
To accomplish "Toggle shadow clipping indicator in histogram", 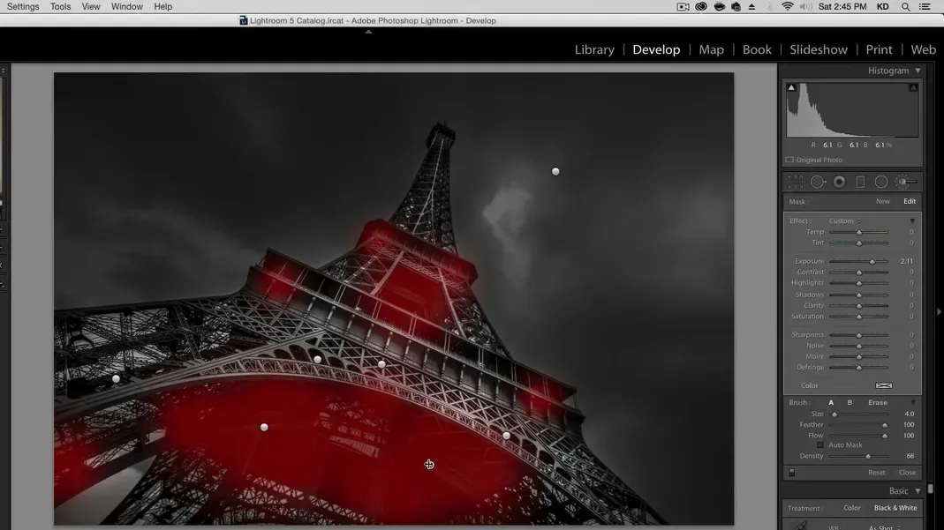I will point(791,87).
